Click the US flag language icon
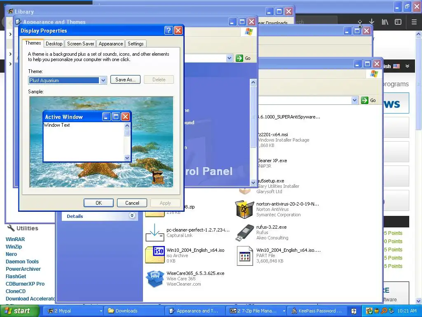This screenshot has width=422, height=317. pyautogui.click(x=396, y=66)
